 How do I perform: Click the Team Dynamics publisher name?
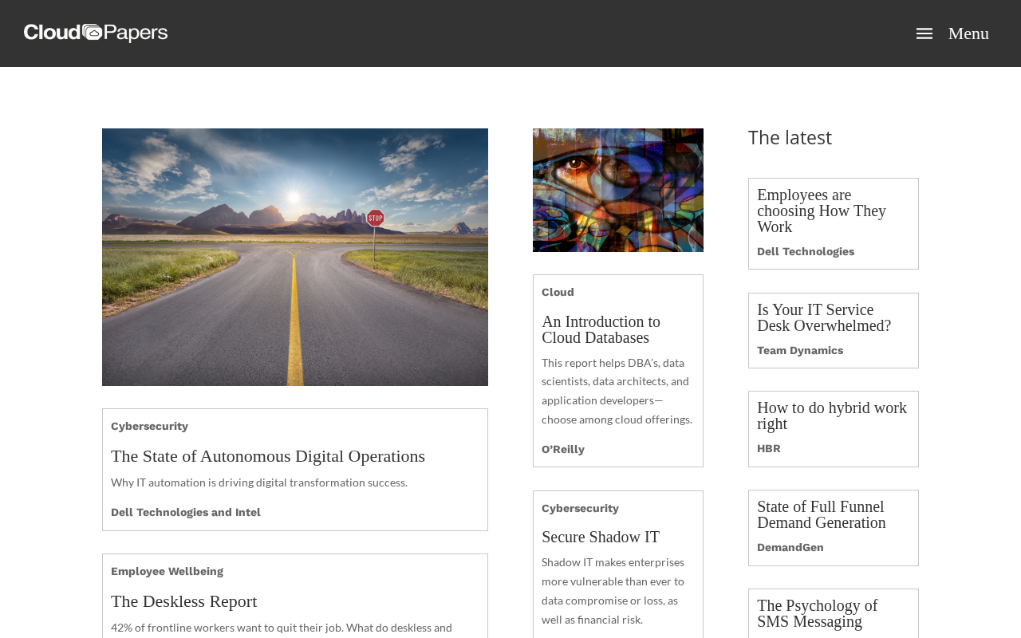(x=800, y=350)
